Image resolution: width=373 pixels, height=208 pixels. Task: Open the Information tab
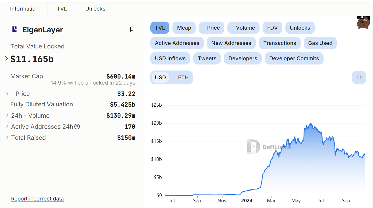24,9
